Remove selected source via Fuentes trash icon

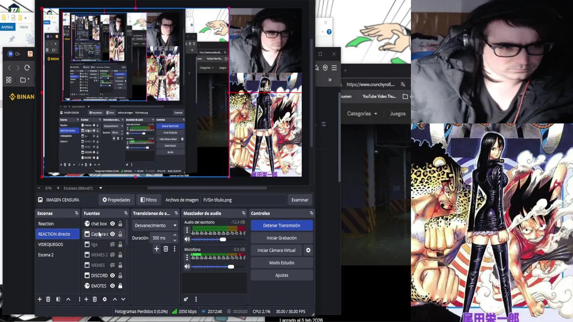[x=94, y=299]
